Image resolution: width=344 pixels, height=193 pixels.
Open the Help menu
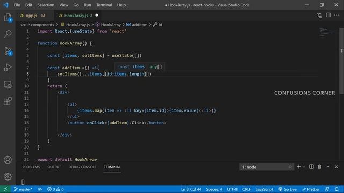click(121, 5)
